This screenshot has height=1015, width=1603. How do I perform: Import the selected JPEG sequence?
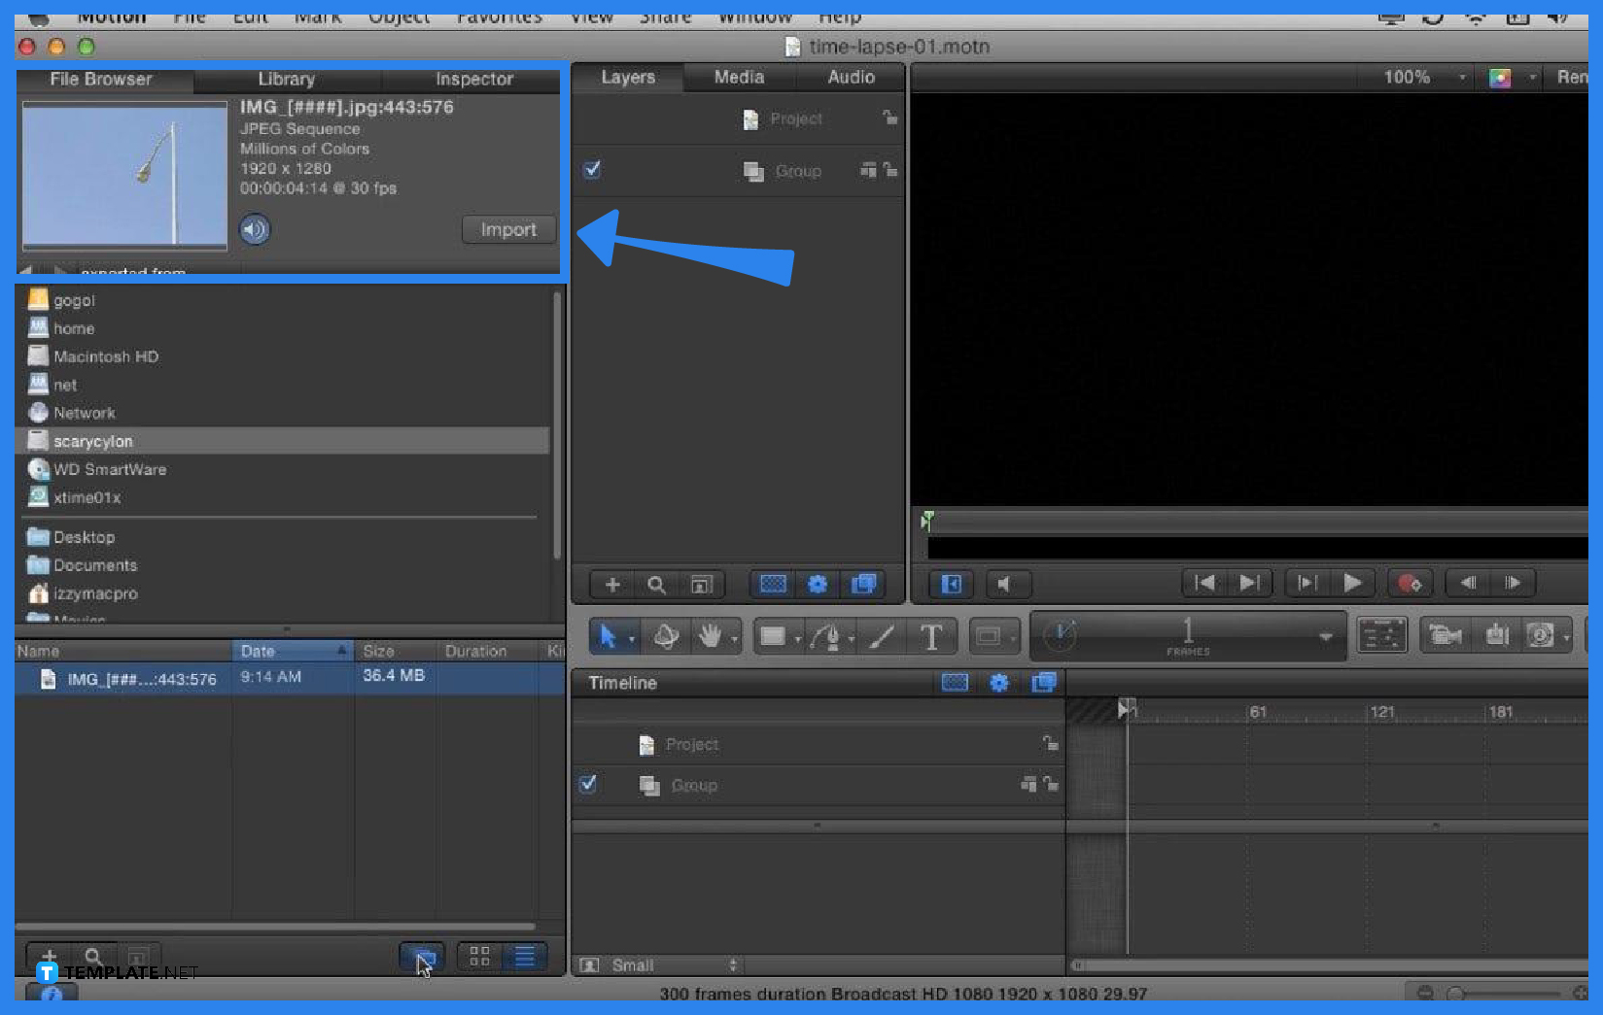[508, 229]
